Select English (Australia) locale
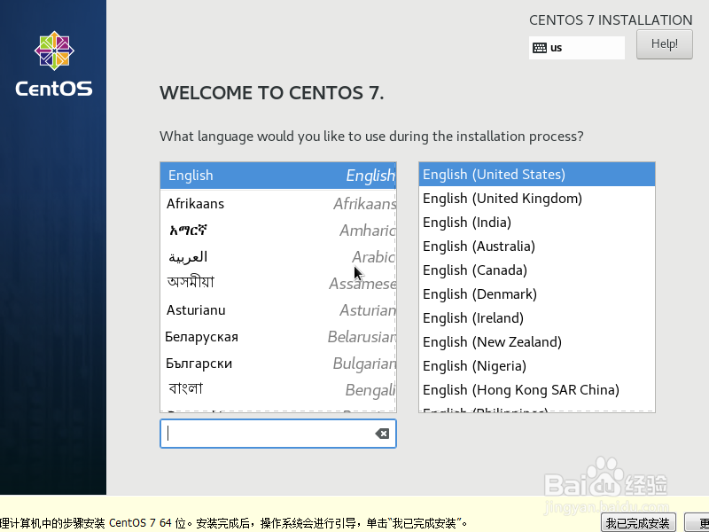Screen dimensions: 709x532 click(x=503, y=246)
